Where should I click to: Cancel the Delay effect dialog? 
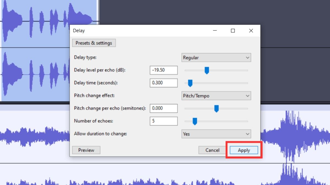coord(213,150)
